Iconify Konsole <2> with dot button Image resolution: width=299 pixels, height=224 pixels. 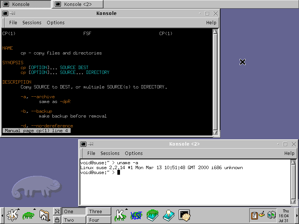click(278, 144)
